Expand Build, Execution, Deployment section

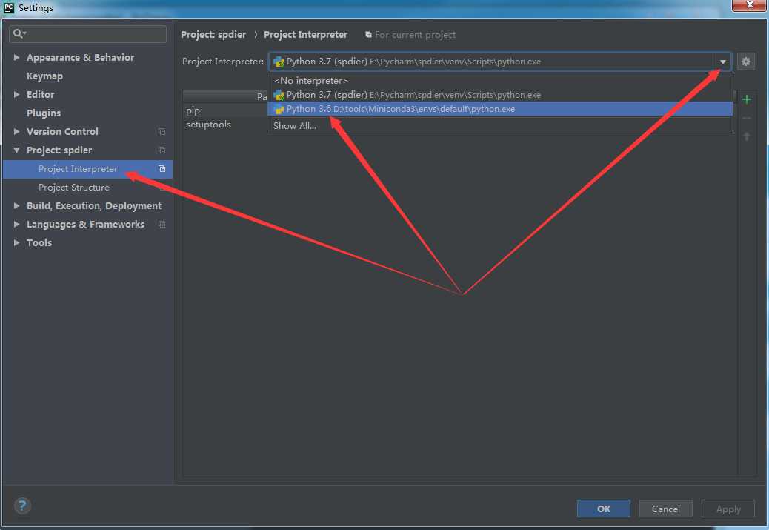pyautogui.click(x=17, y=205)
